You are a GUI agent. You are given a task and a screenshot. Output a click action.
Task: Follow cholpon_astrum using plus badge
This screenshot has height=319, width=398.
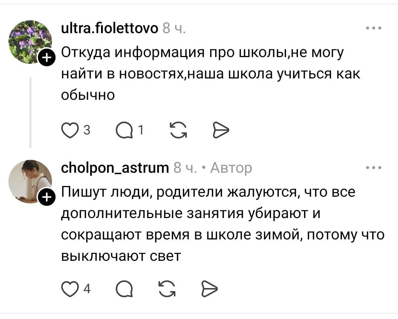pyautogui.click(x=47, y=198)
